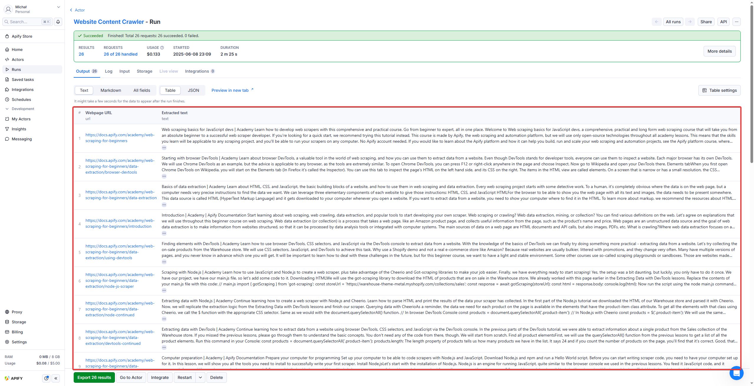754x386 pixels.
Task: Click the usage info question icon
Action: 162,48
